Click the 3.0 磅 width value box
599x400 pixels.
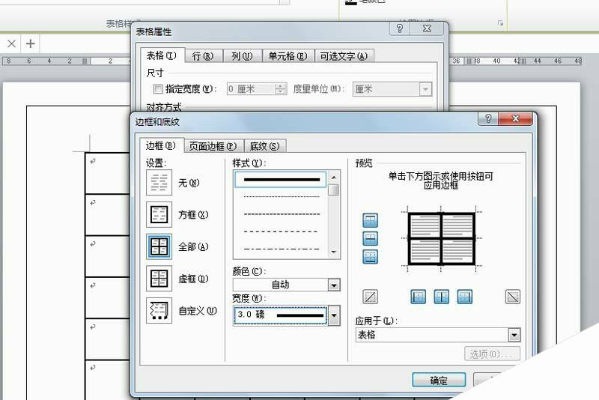280,315
